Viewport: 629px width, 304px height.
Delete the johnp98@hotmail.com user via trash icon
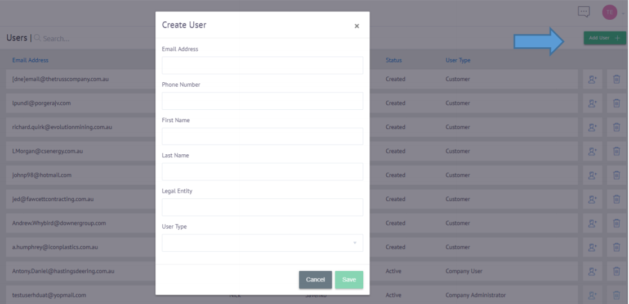click(616, 175)
